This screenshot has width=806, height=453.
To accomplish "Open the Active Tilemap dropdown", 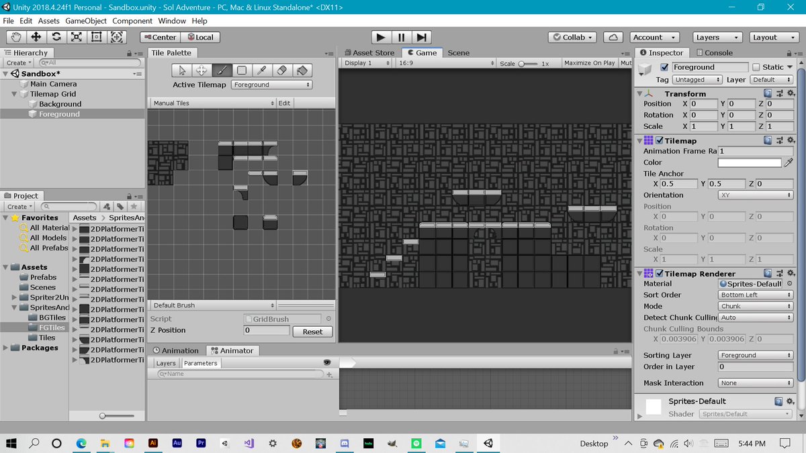I will pos(272,85).
